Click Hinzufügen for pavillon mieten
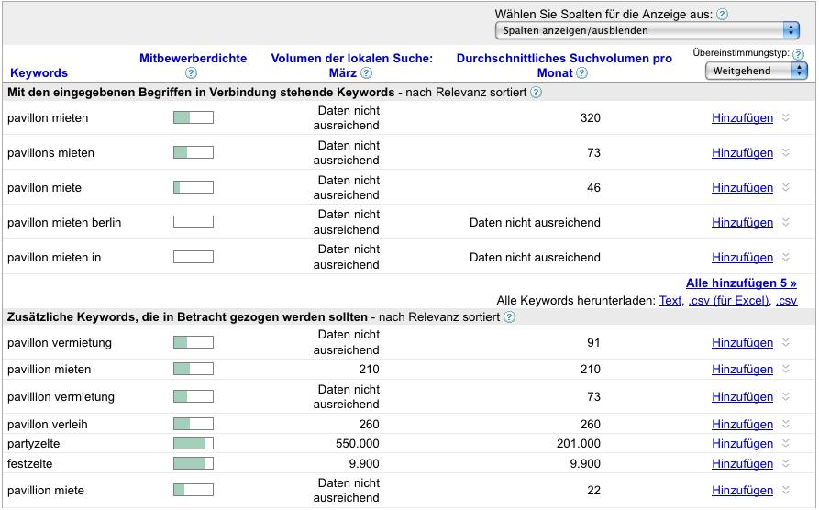Image resolution: width=819 pixels, height=510 pixels. click(742, 118)
